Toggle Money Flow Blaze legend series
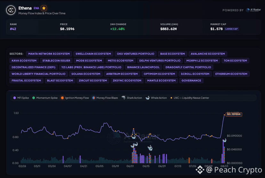 pos(105,98)
